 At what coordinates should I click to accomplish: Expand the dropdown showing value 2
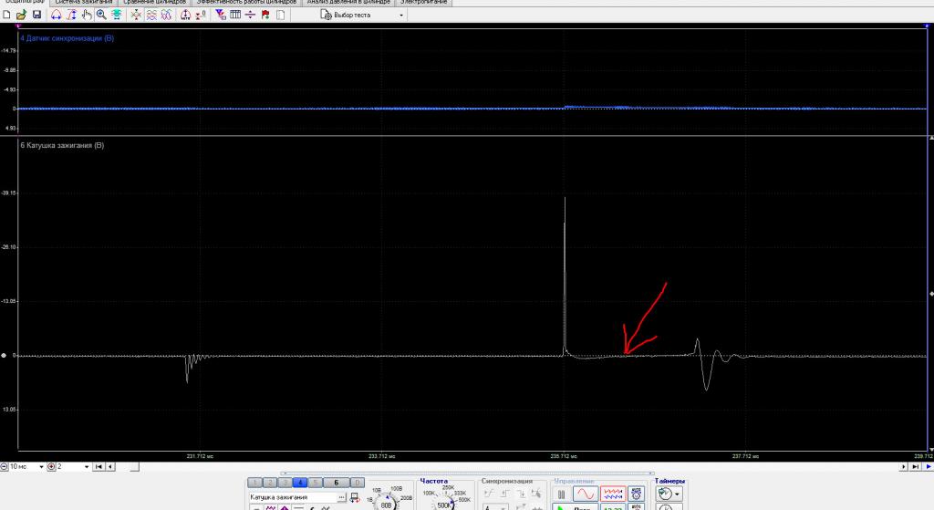[87, 466]
